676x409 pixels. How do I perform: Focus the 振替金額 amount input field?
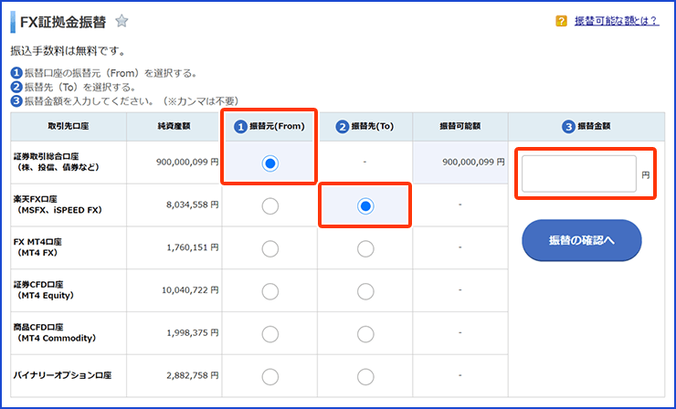tap(579, 173)
